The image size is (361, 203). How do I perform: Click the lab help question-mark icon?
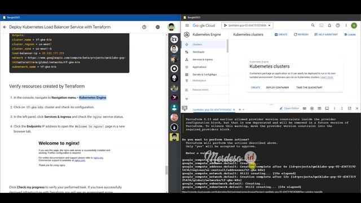144,27
